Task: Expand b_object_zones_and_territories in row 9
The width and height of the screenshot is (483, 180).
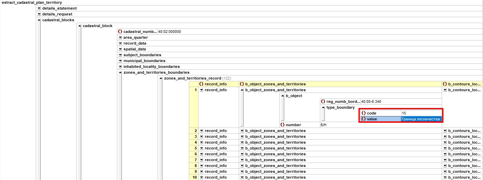Action: (242, 171)
